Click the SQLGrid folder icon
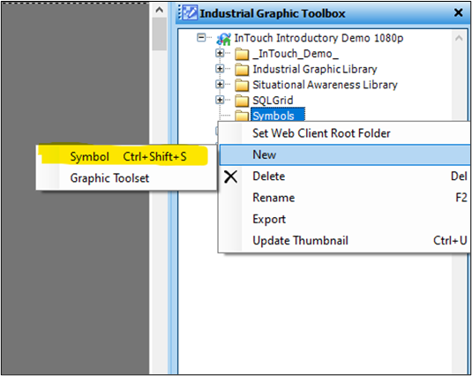Screen dimensions: 472x376 point(242,101)
